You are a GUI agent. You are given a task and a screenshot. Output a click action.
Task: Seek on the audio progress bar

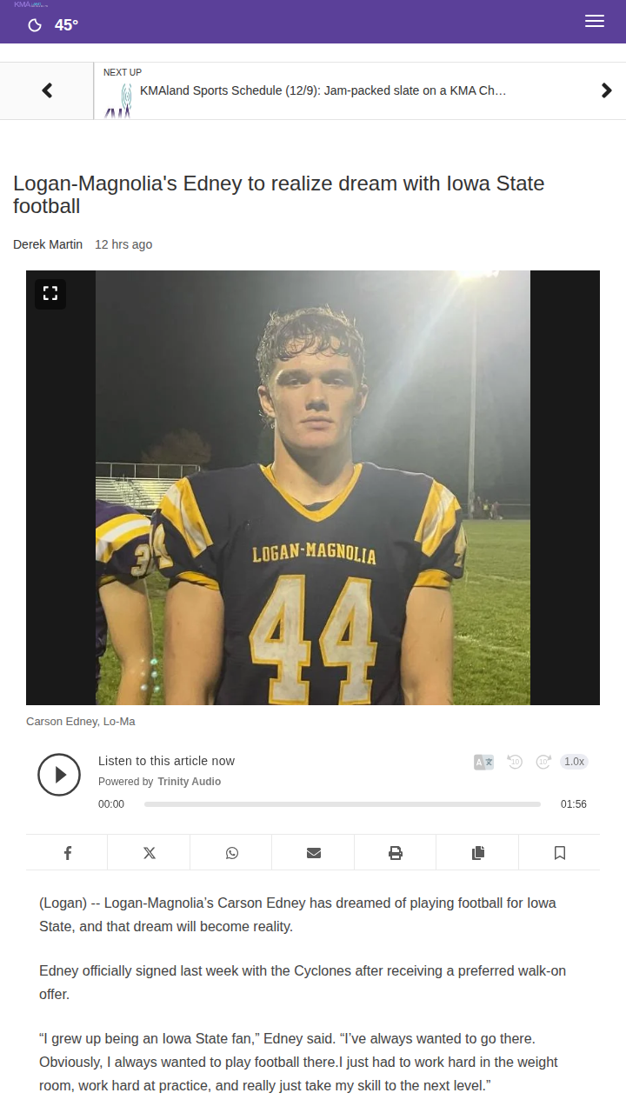[343, 804]
